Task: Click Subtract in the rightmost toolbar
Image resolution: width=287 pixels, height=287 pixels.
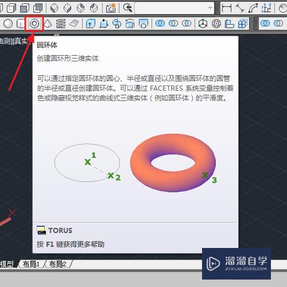Action: pos(278,24)
